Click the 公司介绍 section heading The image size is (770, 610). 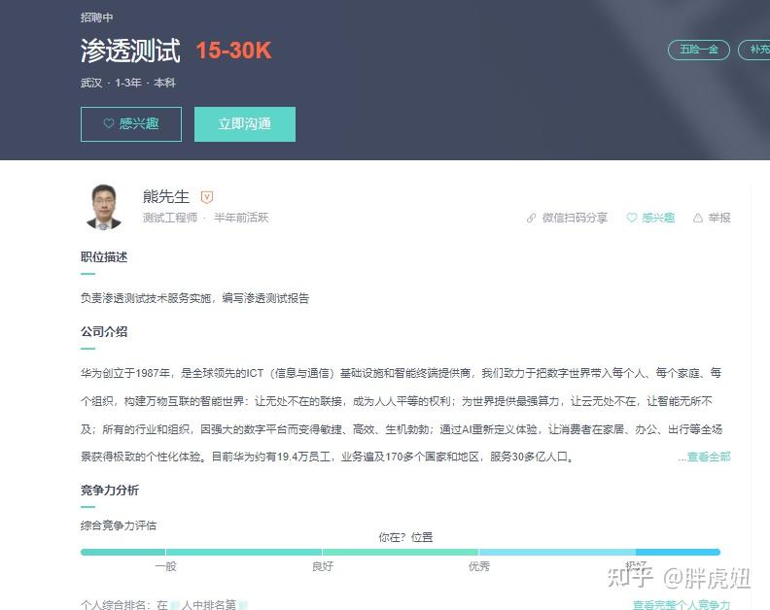pyautogui.click(x=104, y=332)
